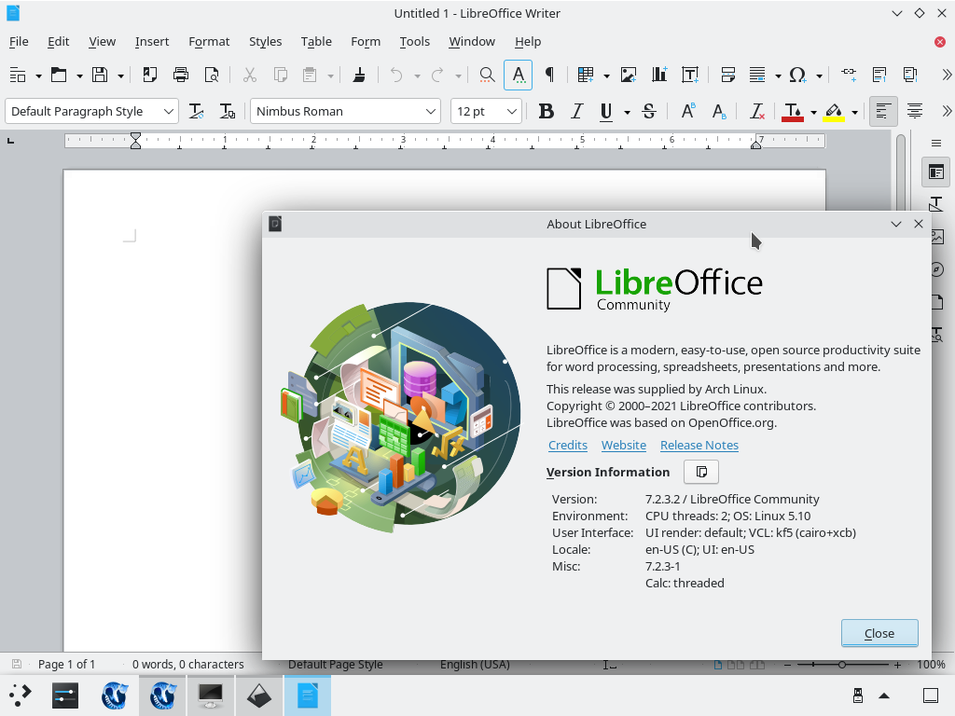The width and height of the screenshot is (955, 716).
Task: Open the Tools menu
Action: click(415, 41)
